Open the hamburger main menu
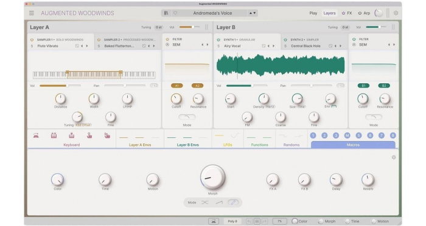426x226 pixels. click(32, 13)
